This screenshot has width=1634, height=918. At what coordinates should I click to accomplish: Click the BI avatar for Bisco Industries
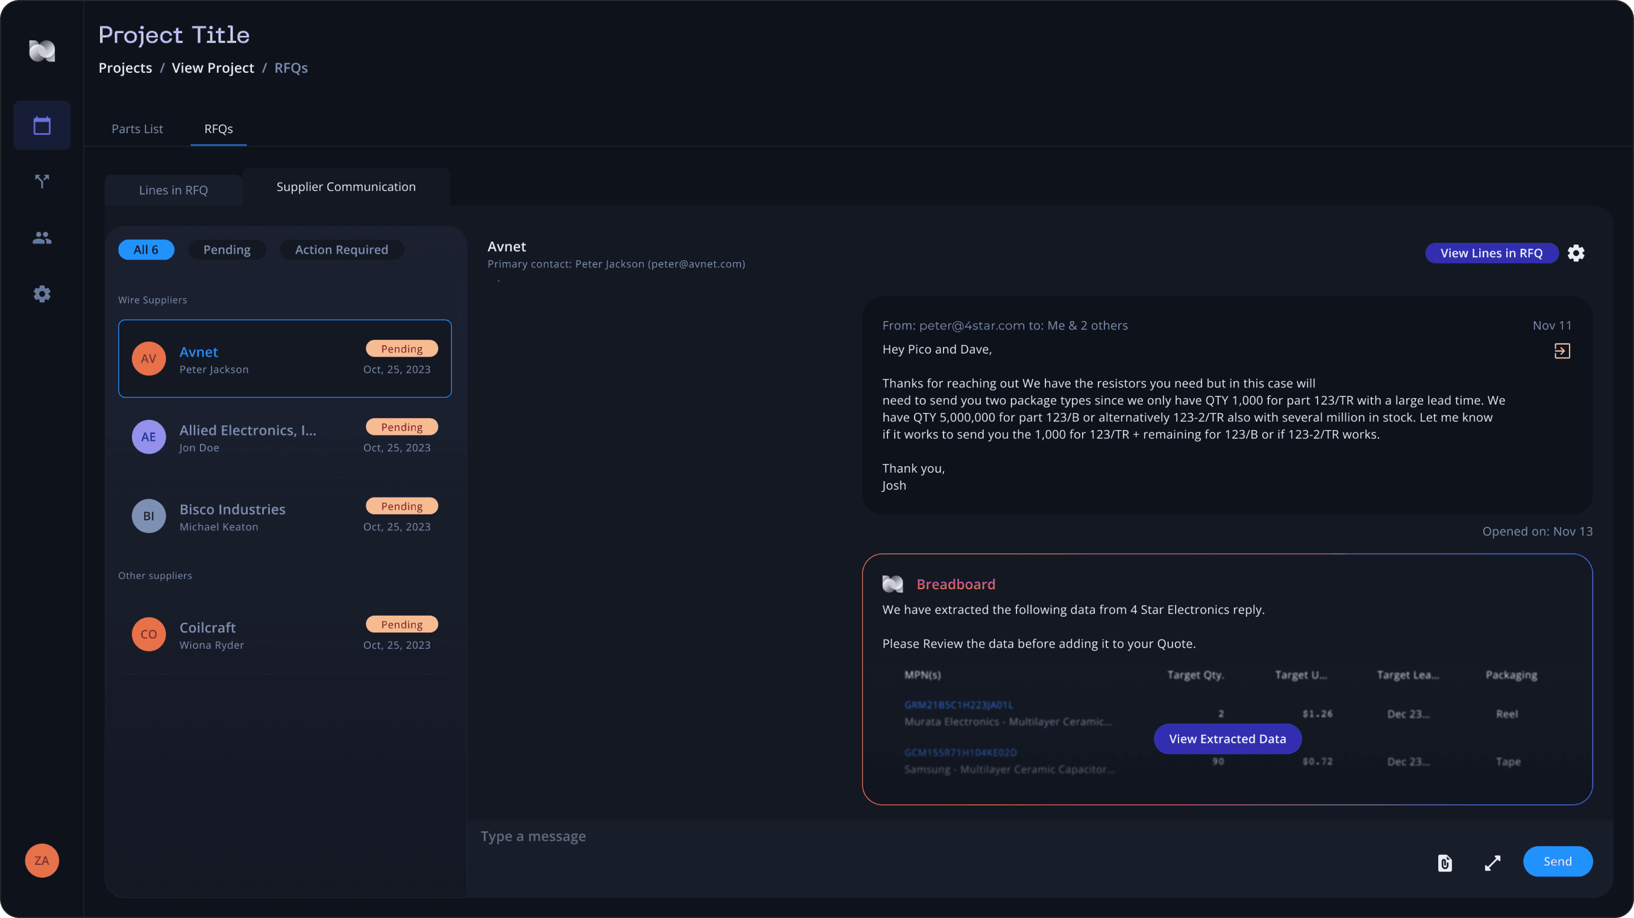148,516
